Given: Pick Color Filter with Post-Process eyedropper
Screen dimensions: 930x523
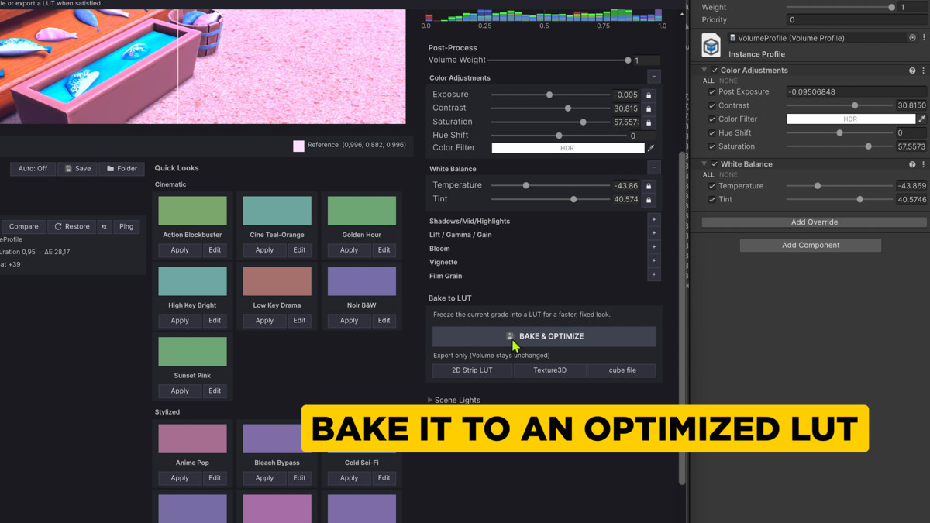Looking at the screenshot, I should 651,148.
